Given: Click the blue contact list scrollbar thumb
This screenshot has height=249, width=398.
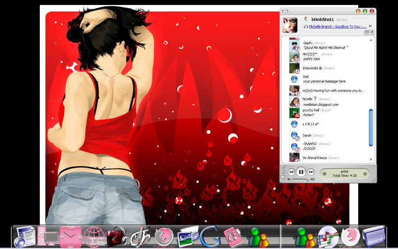Looking at the screenshot, I should (371, 128).
